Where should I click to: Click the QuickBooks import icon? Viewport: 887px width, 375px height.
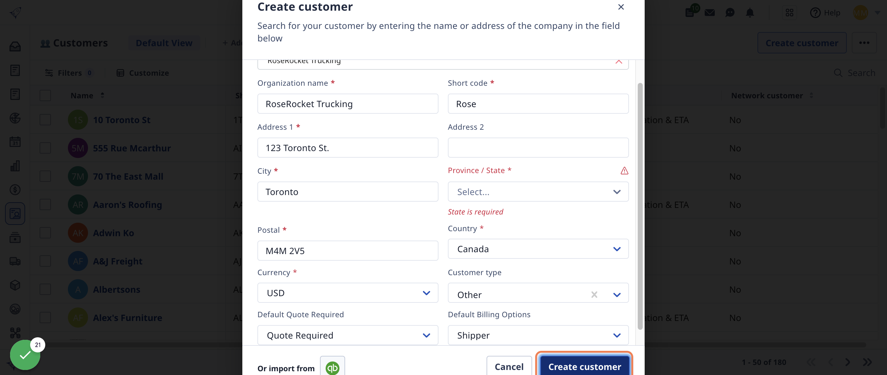[333, 368]
